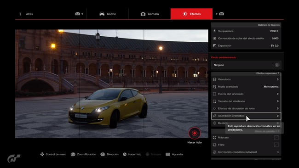Image resolution: width=299 pixels, height=168 pixels.
Task: Switch to the Coche tab
Action: [108, 14]
